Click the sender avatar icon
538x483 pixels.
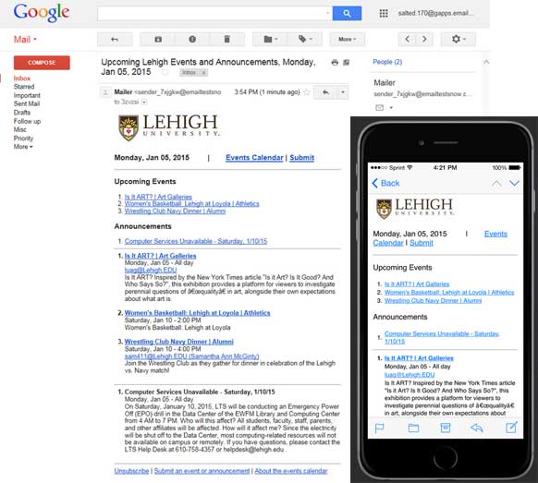pos(105,92)
